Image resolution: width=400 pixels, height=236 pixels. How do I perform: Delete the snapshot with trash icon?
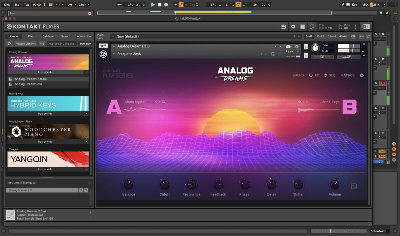coord(280,54)
